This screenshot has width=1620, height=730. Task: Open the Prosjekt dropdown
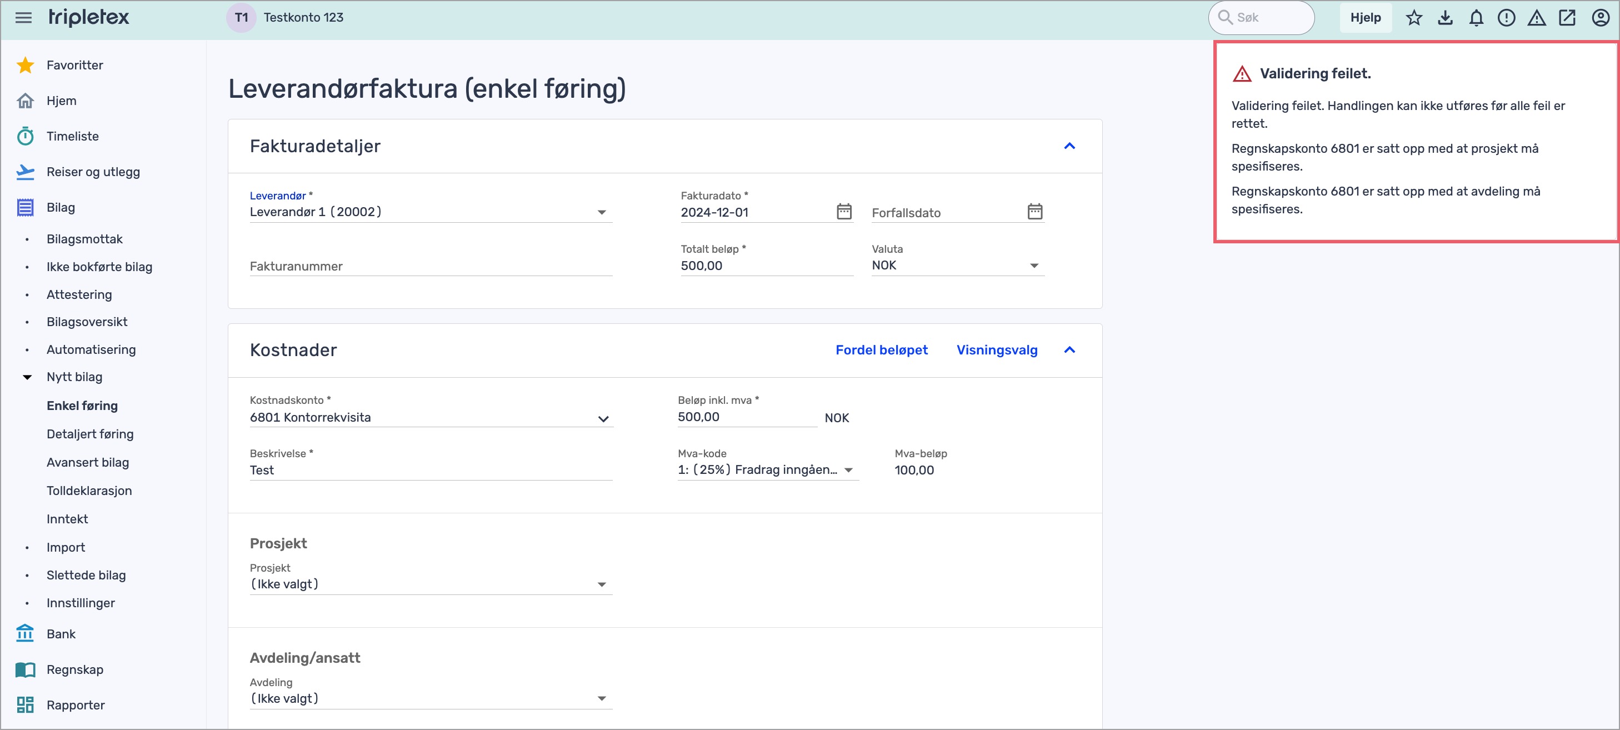tap(431, 584)
